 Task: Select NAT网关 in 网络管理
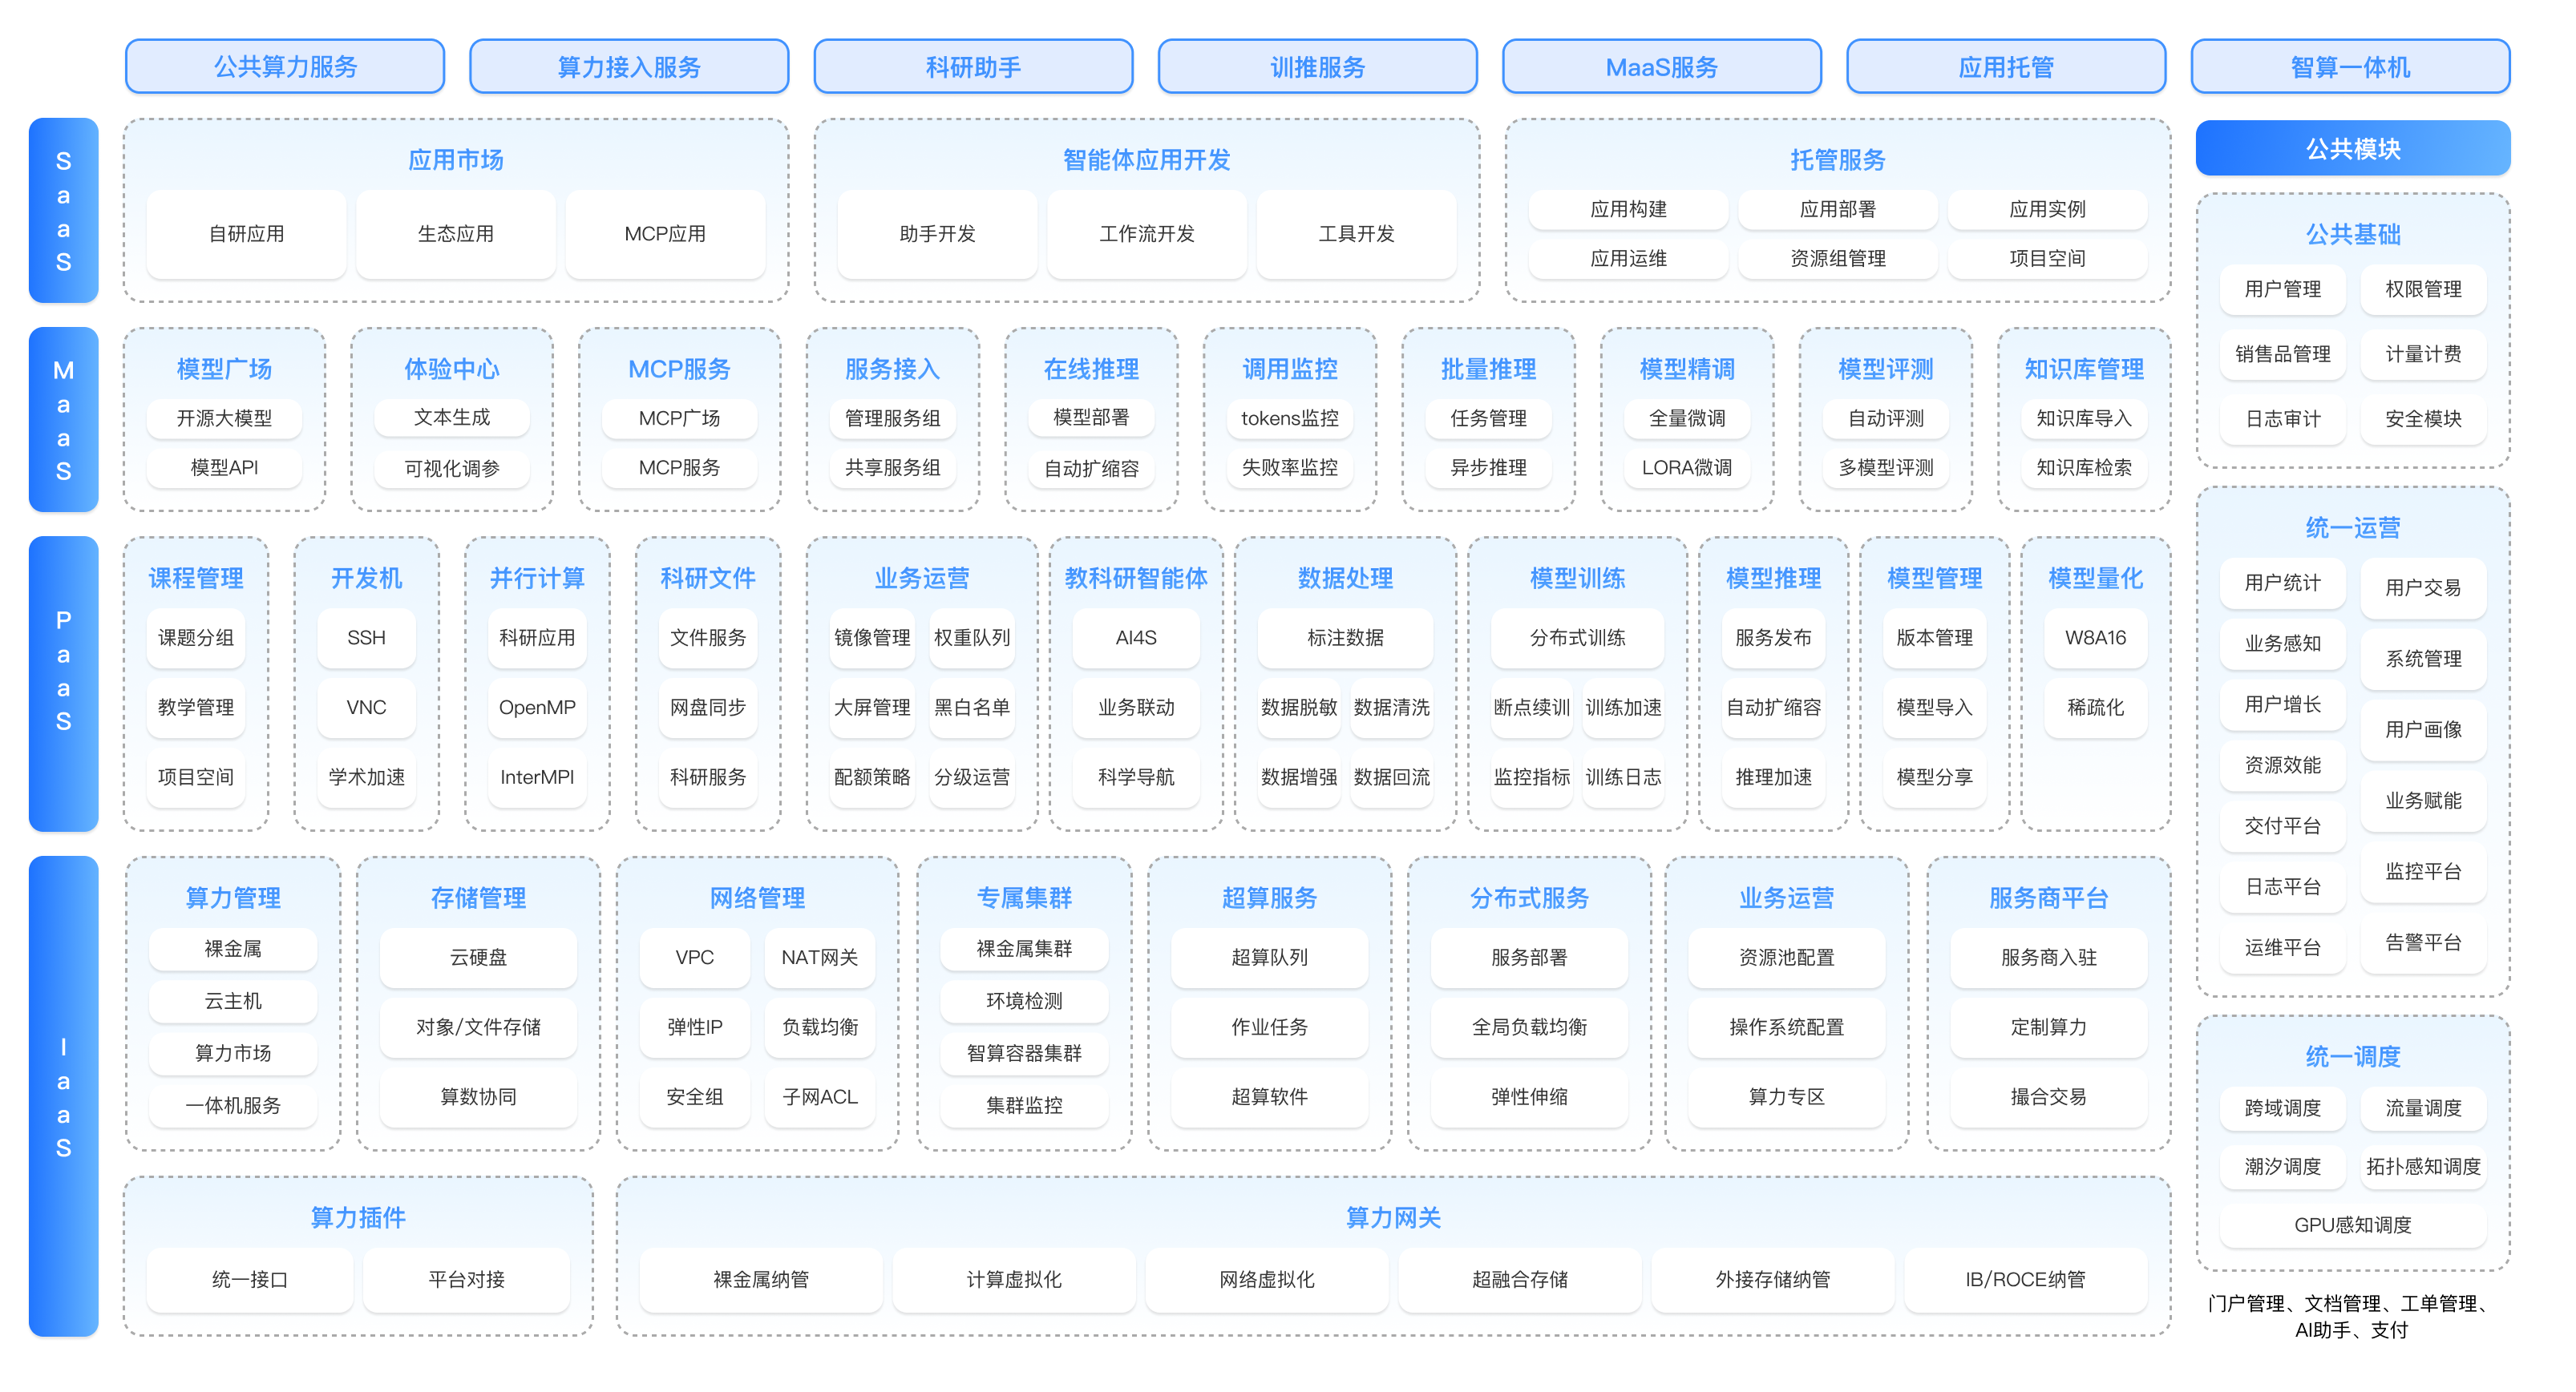pos(819,958)
